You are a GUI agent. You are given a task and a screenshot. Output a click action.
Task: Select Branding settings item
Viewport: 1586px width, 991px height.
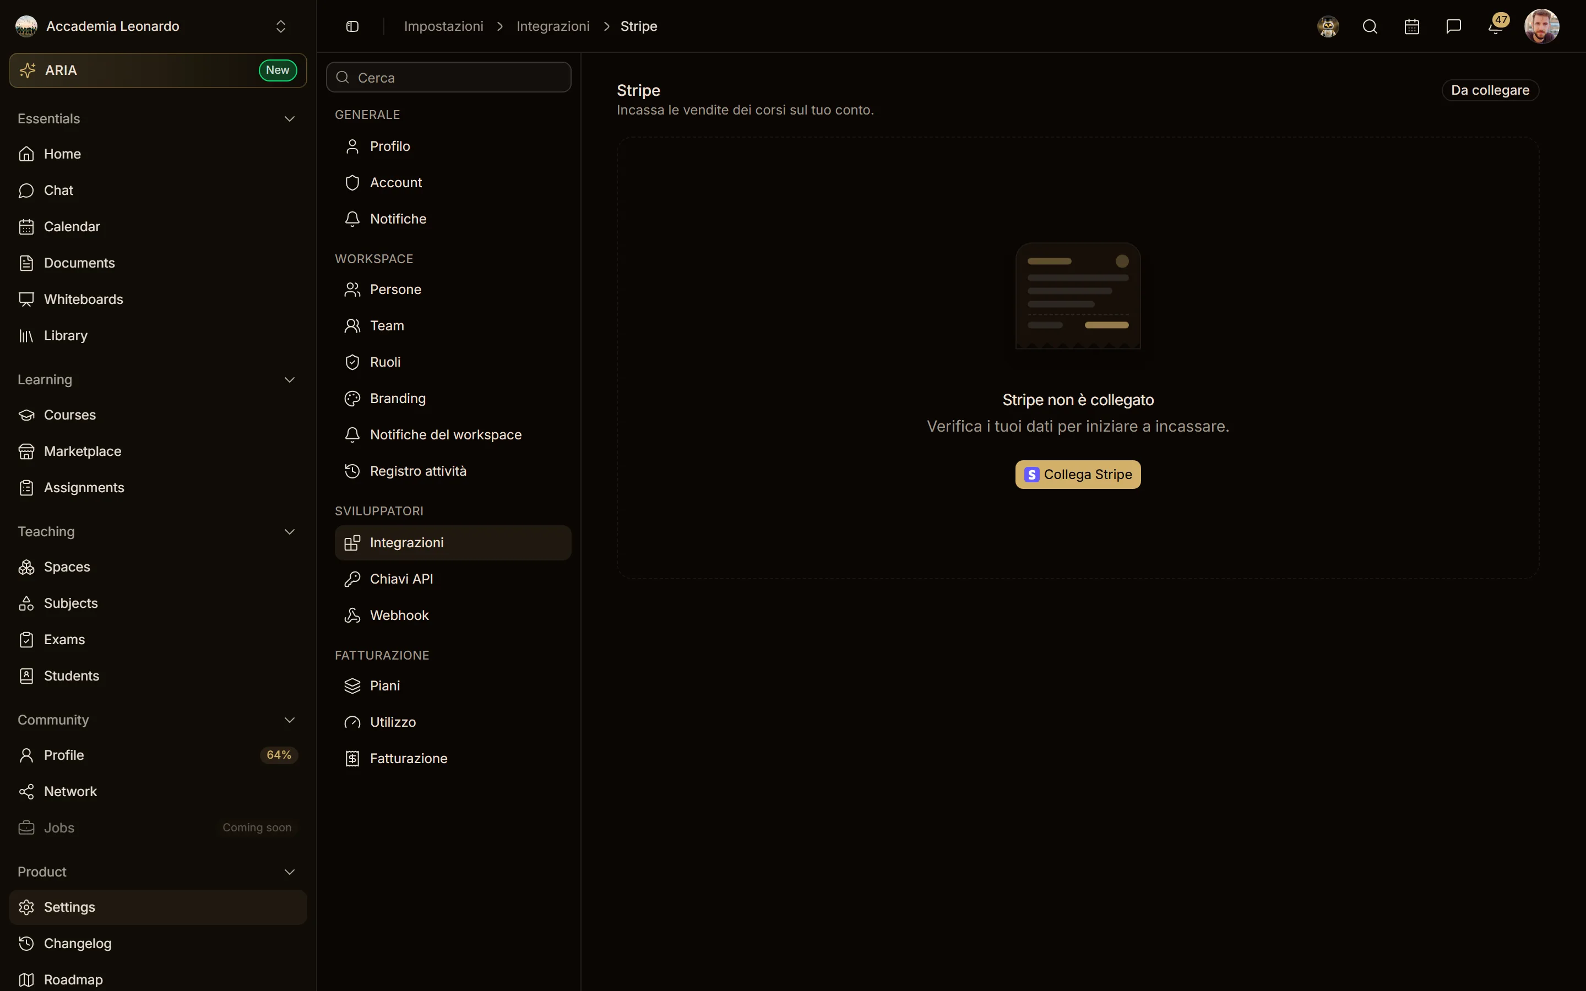pos(453,399)
